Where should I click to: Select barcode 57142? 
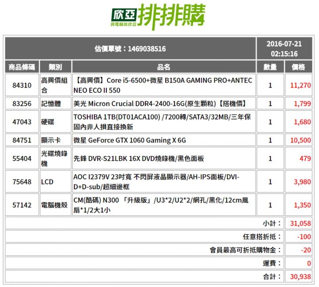pos(22,205)
